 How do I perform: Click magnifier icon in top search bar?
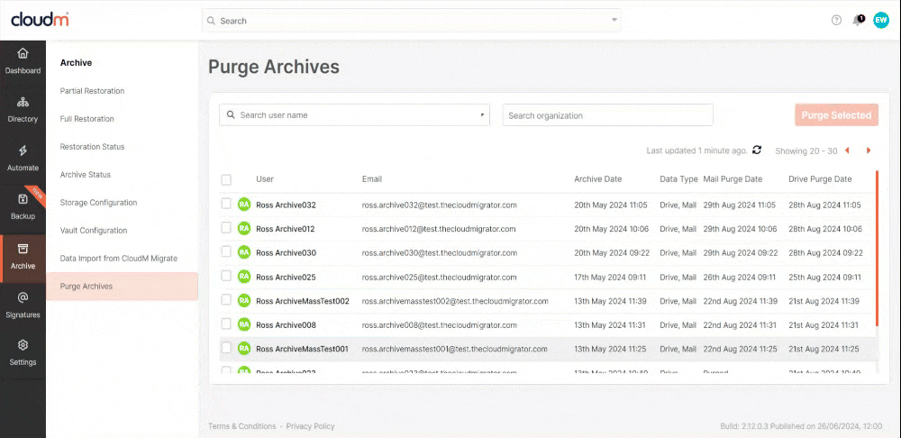pos(212,21)
